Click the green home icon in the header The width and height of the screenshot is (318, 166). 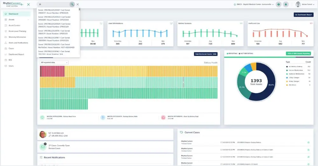pos(286,4)
